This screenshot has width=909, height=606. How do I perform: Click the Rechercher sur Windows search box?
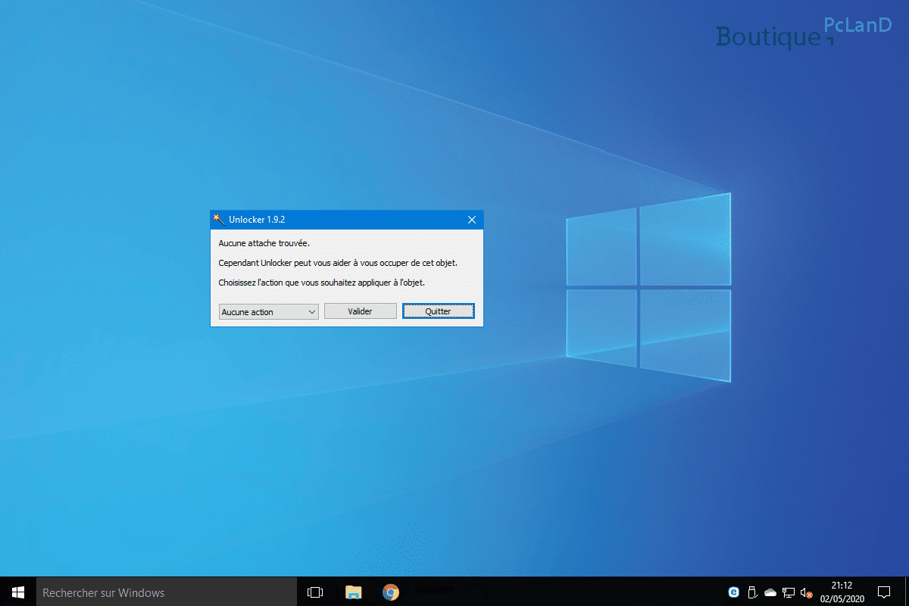coord(166,592)
